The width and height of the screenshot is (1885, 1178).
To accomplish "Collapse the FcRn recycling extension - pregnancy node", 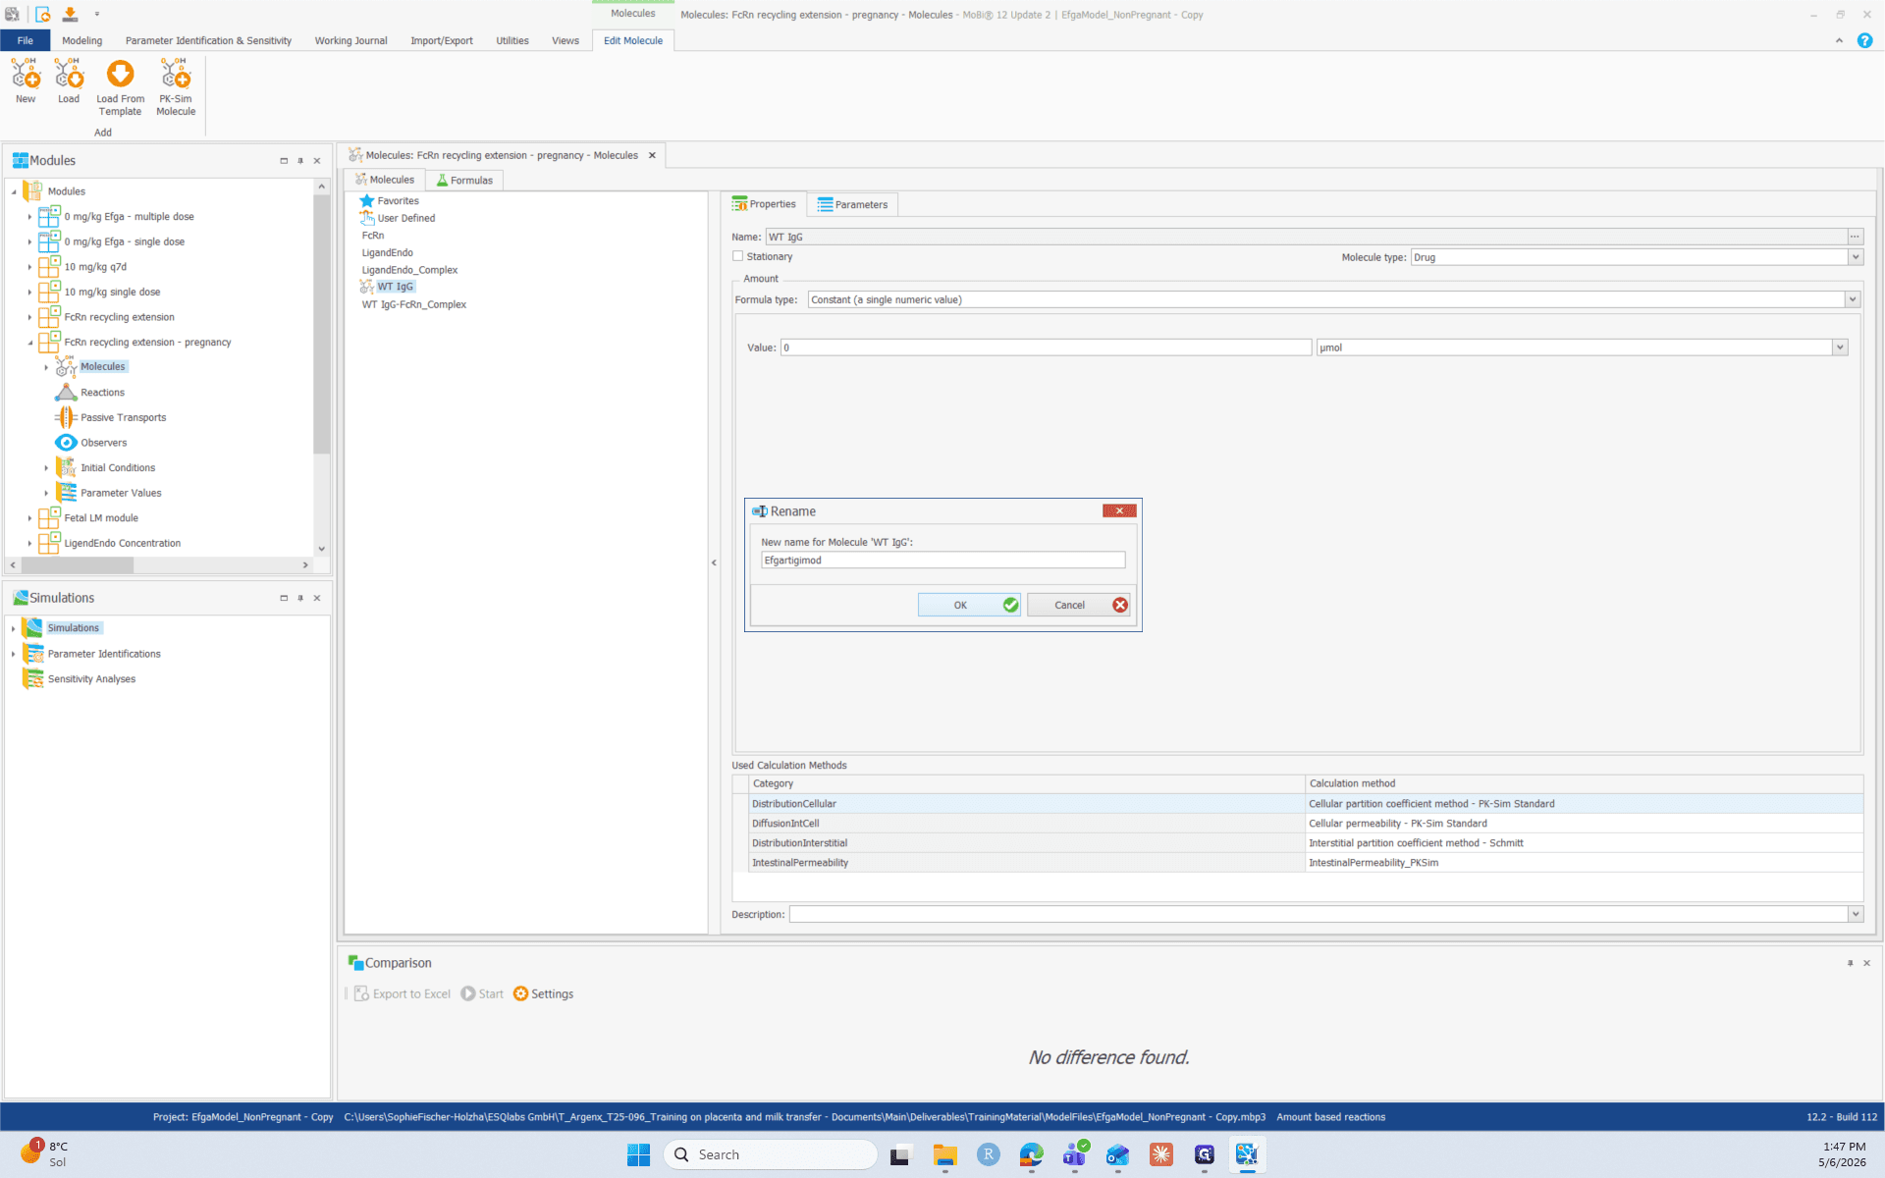I will tap(29, 343).
